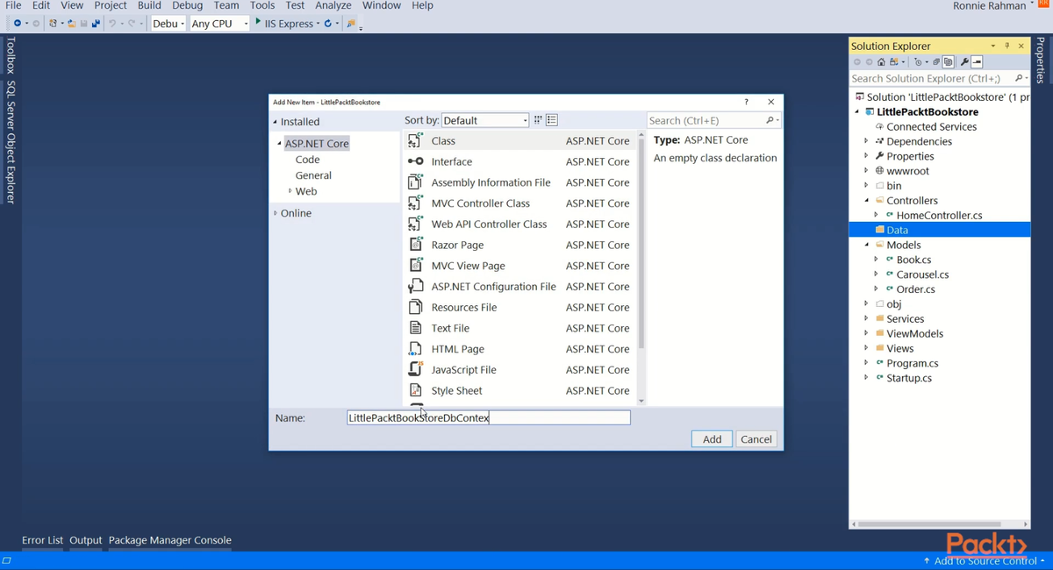The image size is (1053, 570).
Task: Select the HTML Page template icon
Action: point(416,349)
